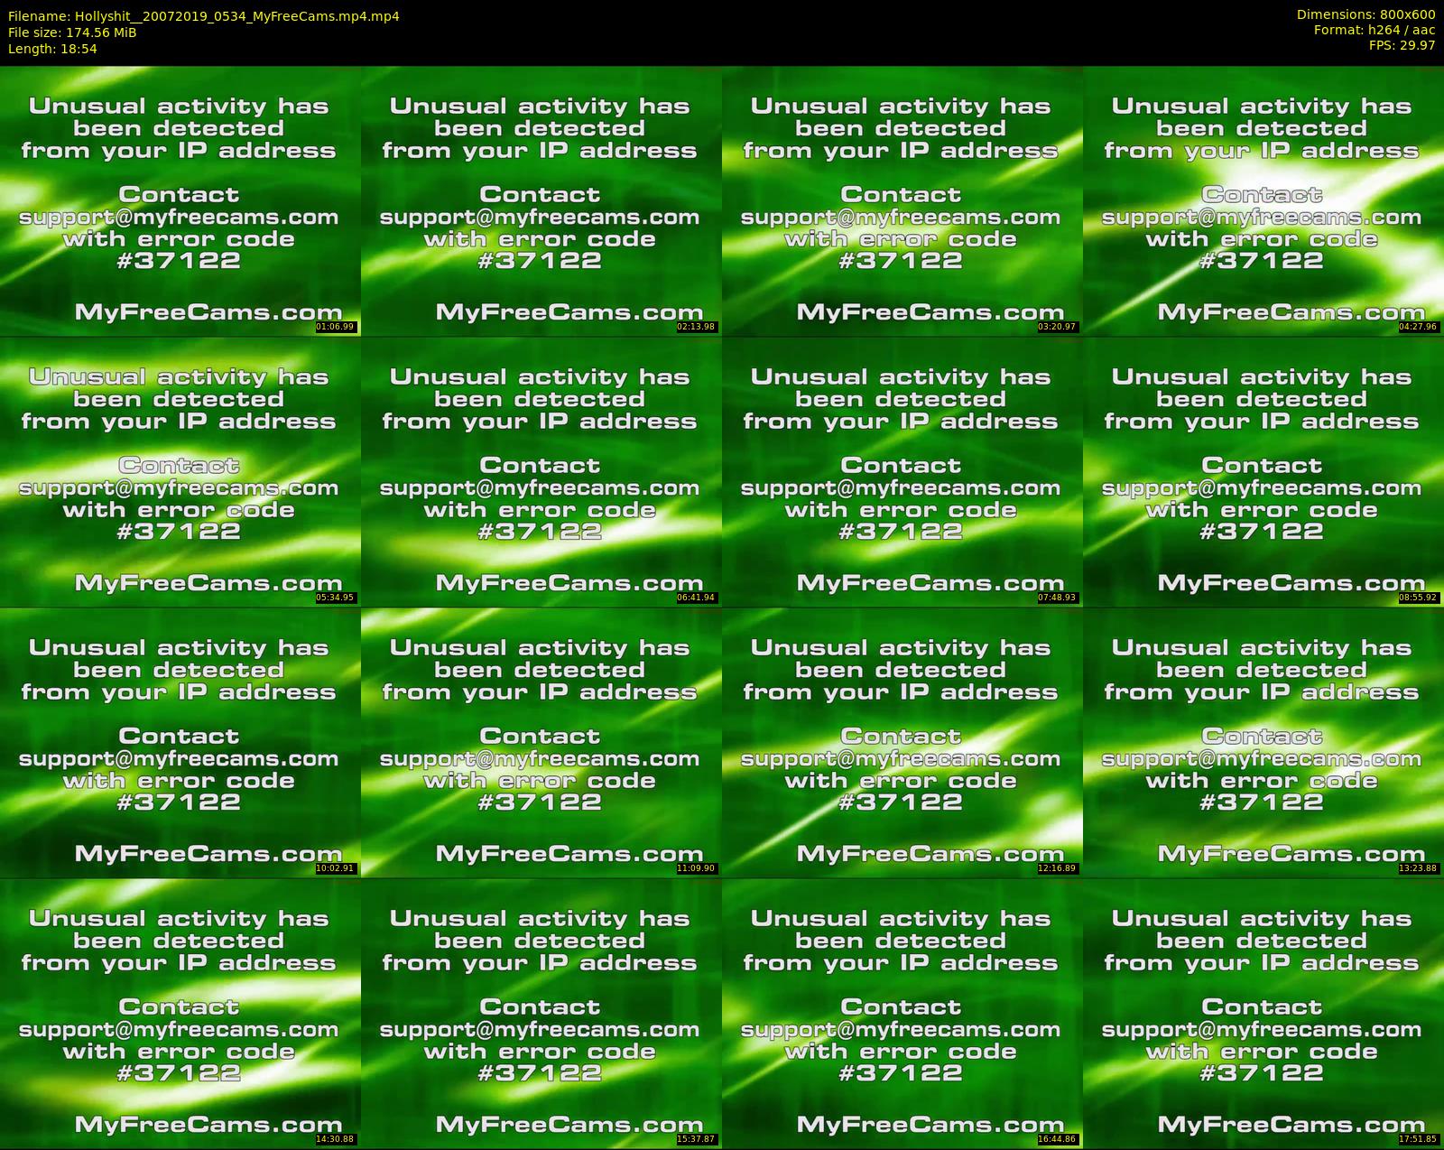Open the frame stamped 04:27.96
Image resolution: width=1444 pixels, height=1150 pixels.
(x=1263, y=200)
